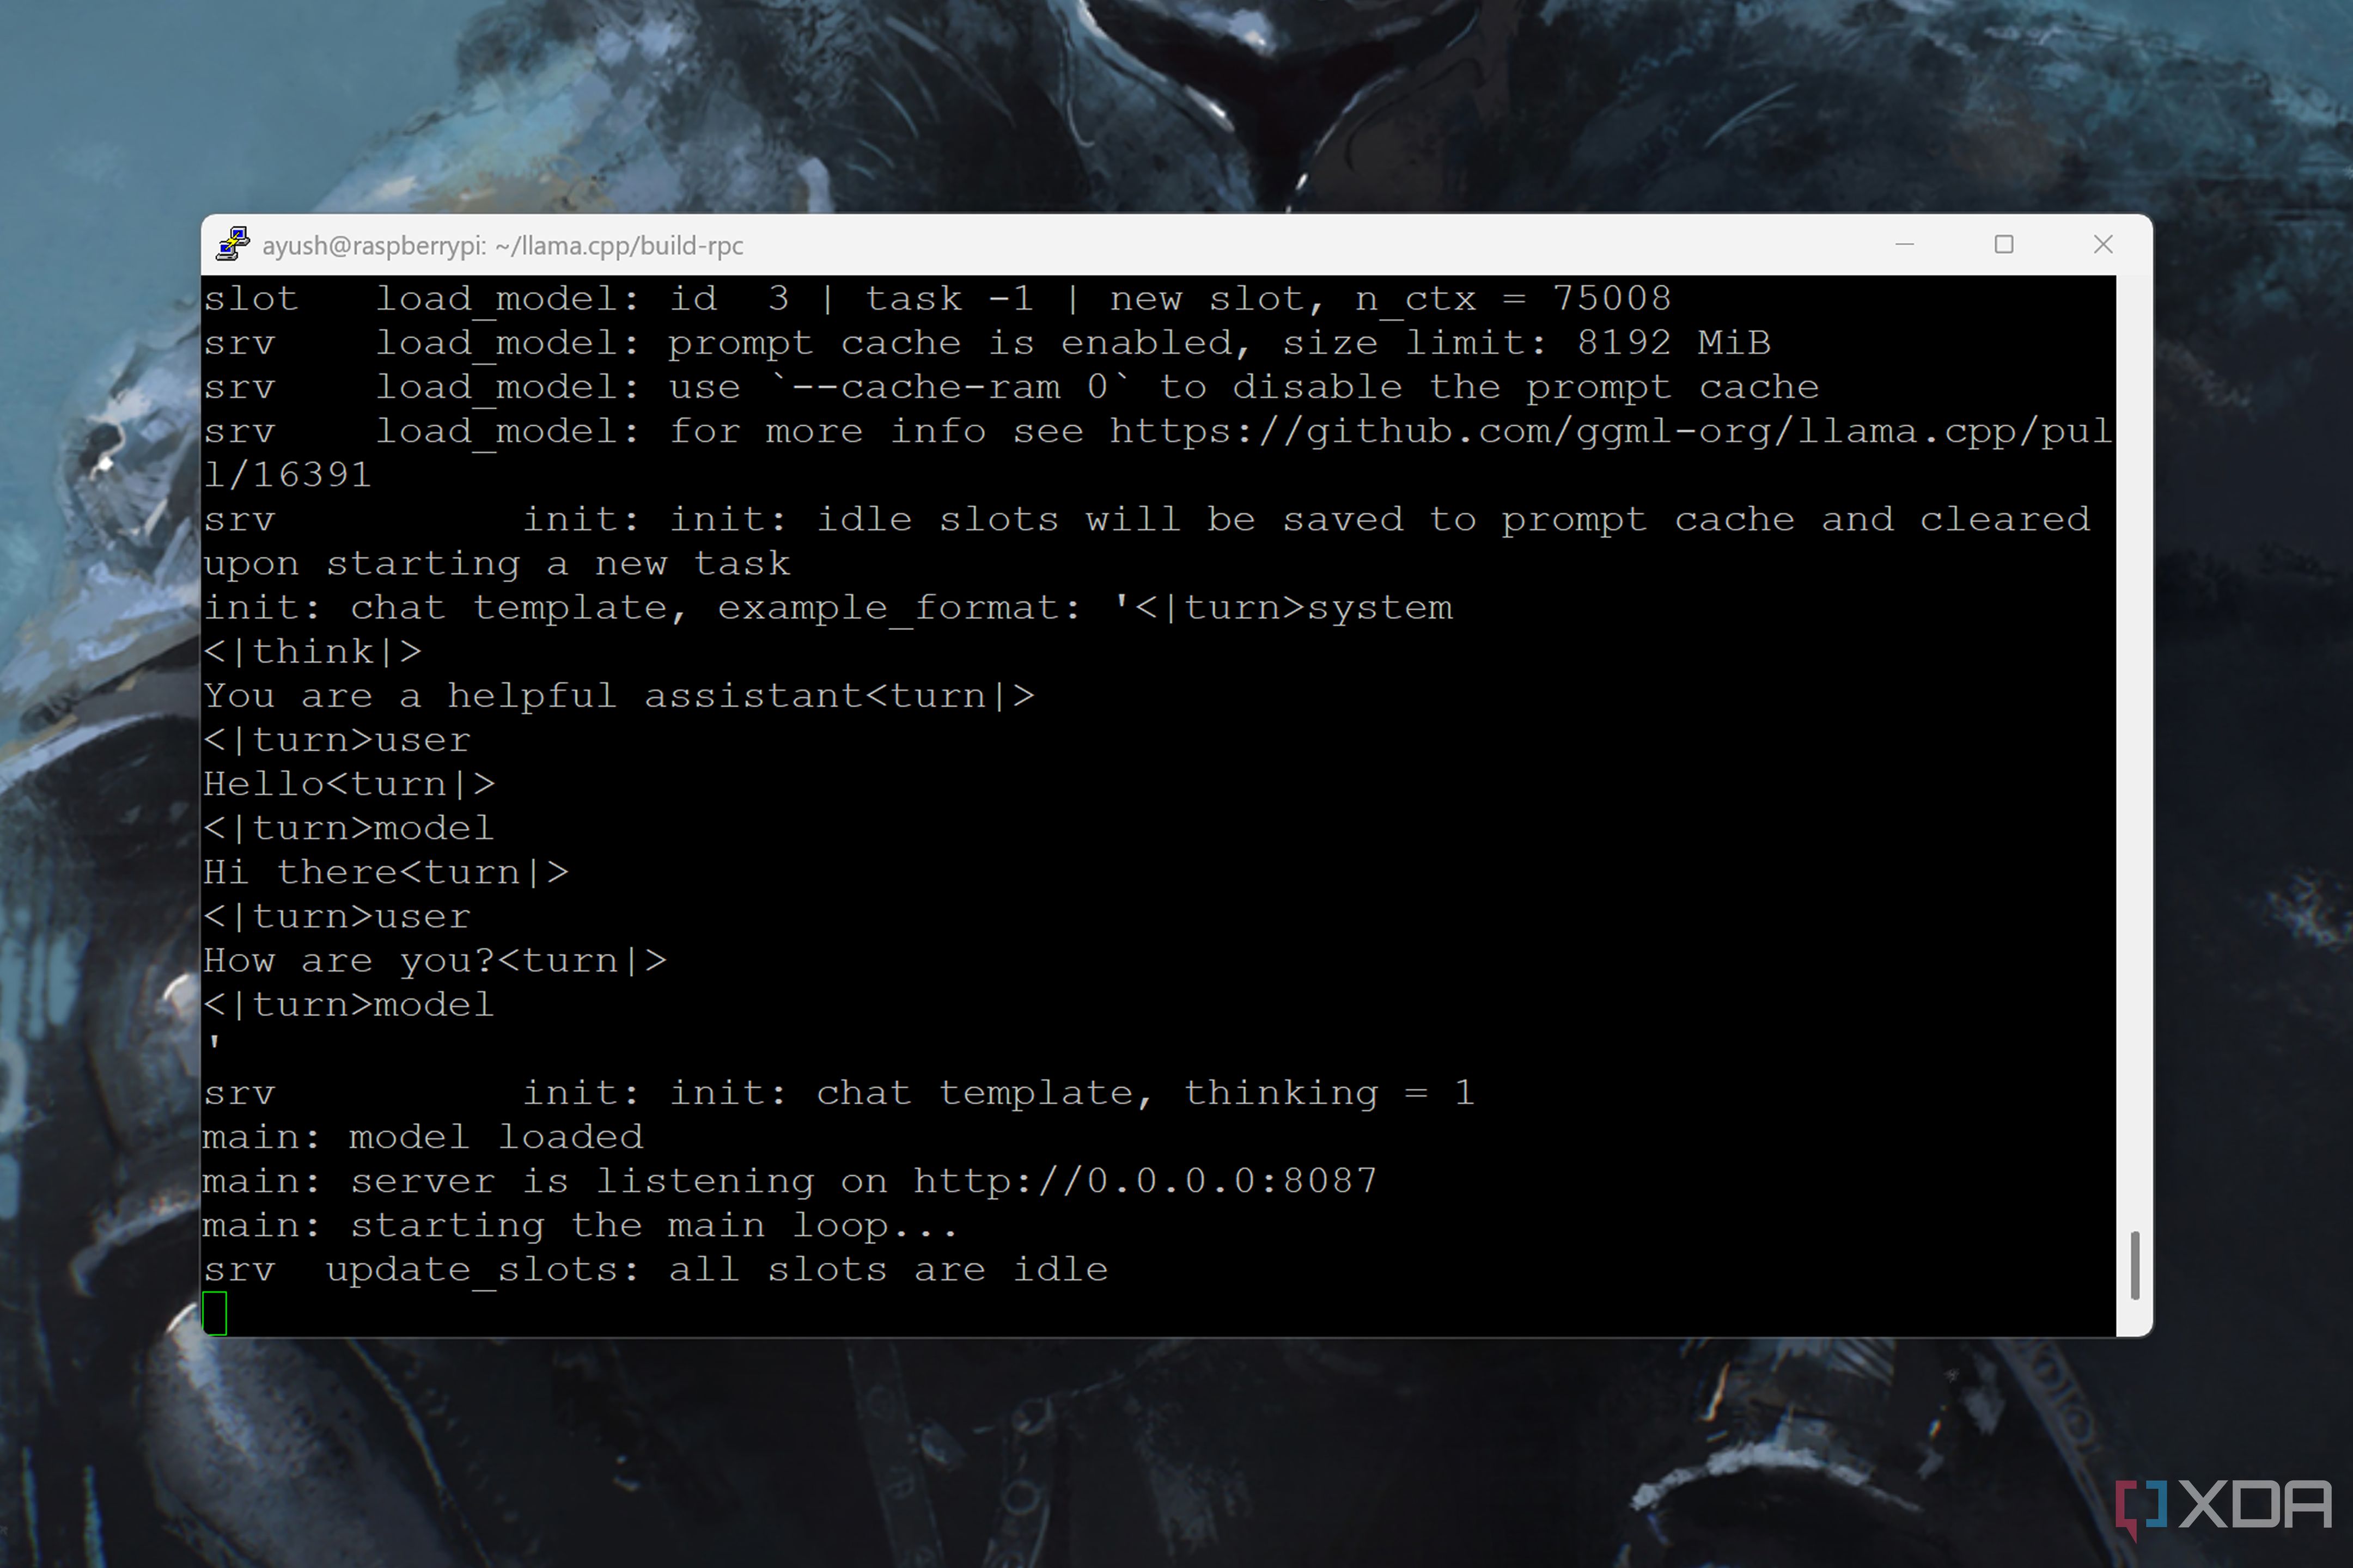Image resolution: width=2353 pixels, height=1568 pixels.
Task: Click the 'How are you?<turn|>' line
Action: pyautogui.click(x=435, y=960)
